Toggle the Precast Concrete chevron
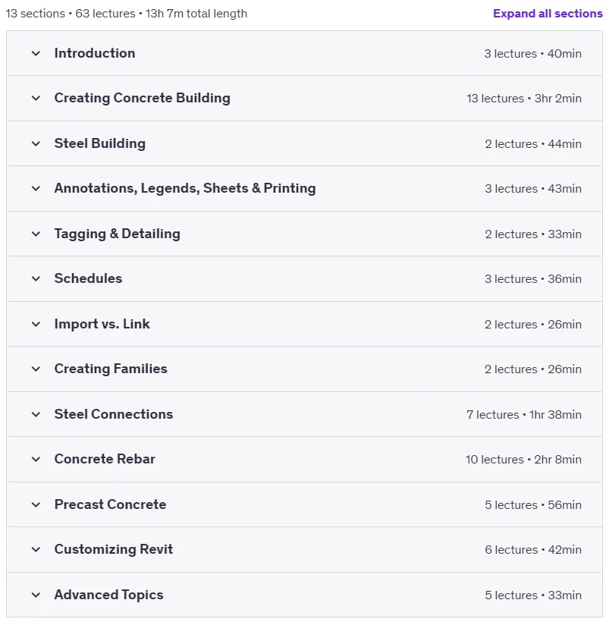This screenshot has width=609, height=622. click(36, 504)
